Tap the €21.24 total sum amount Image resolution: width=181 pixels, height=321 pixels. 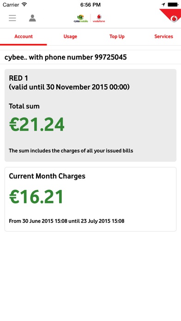pyautogui.click(x=36, y=125)
